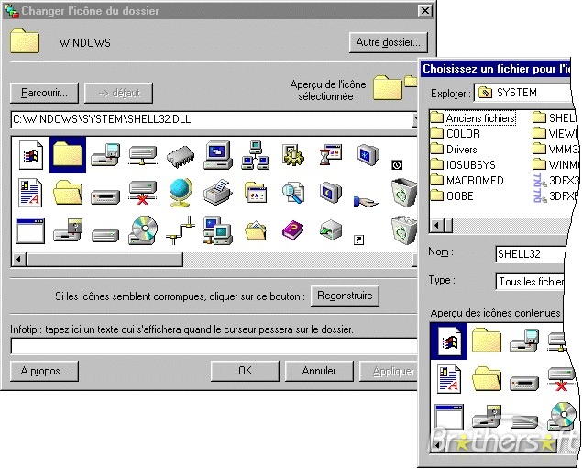Open the Explorer SYSTEM folder dropdown

523,93
